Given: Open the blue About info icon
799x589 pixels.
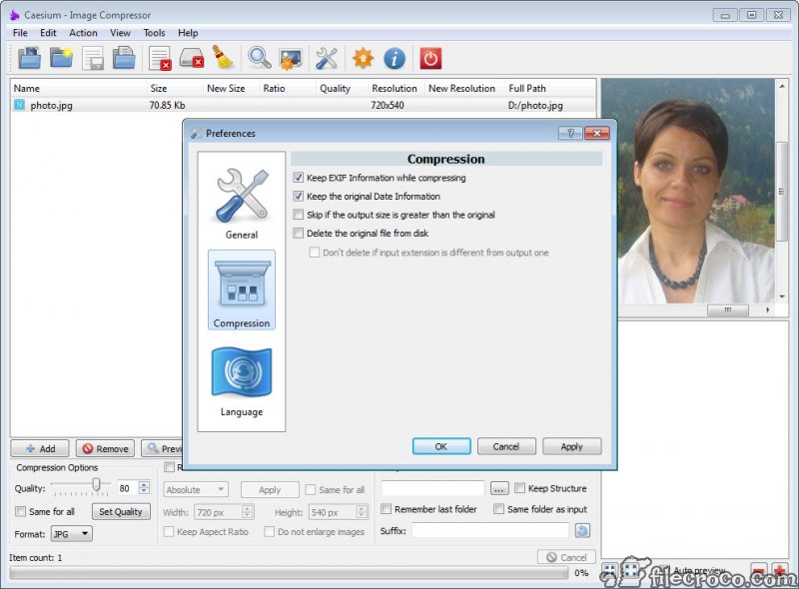Looking at the screenshot, I should (395, 58).
